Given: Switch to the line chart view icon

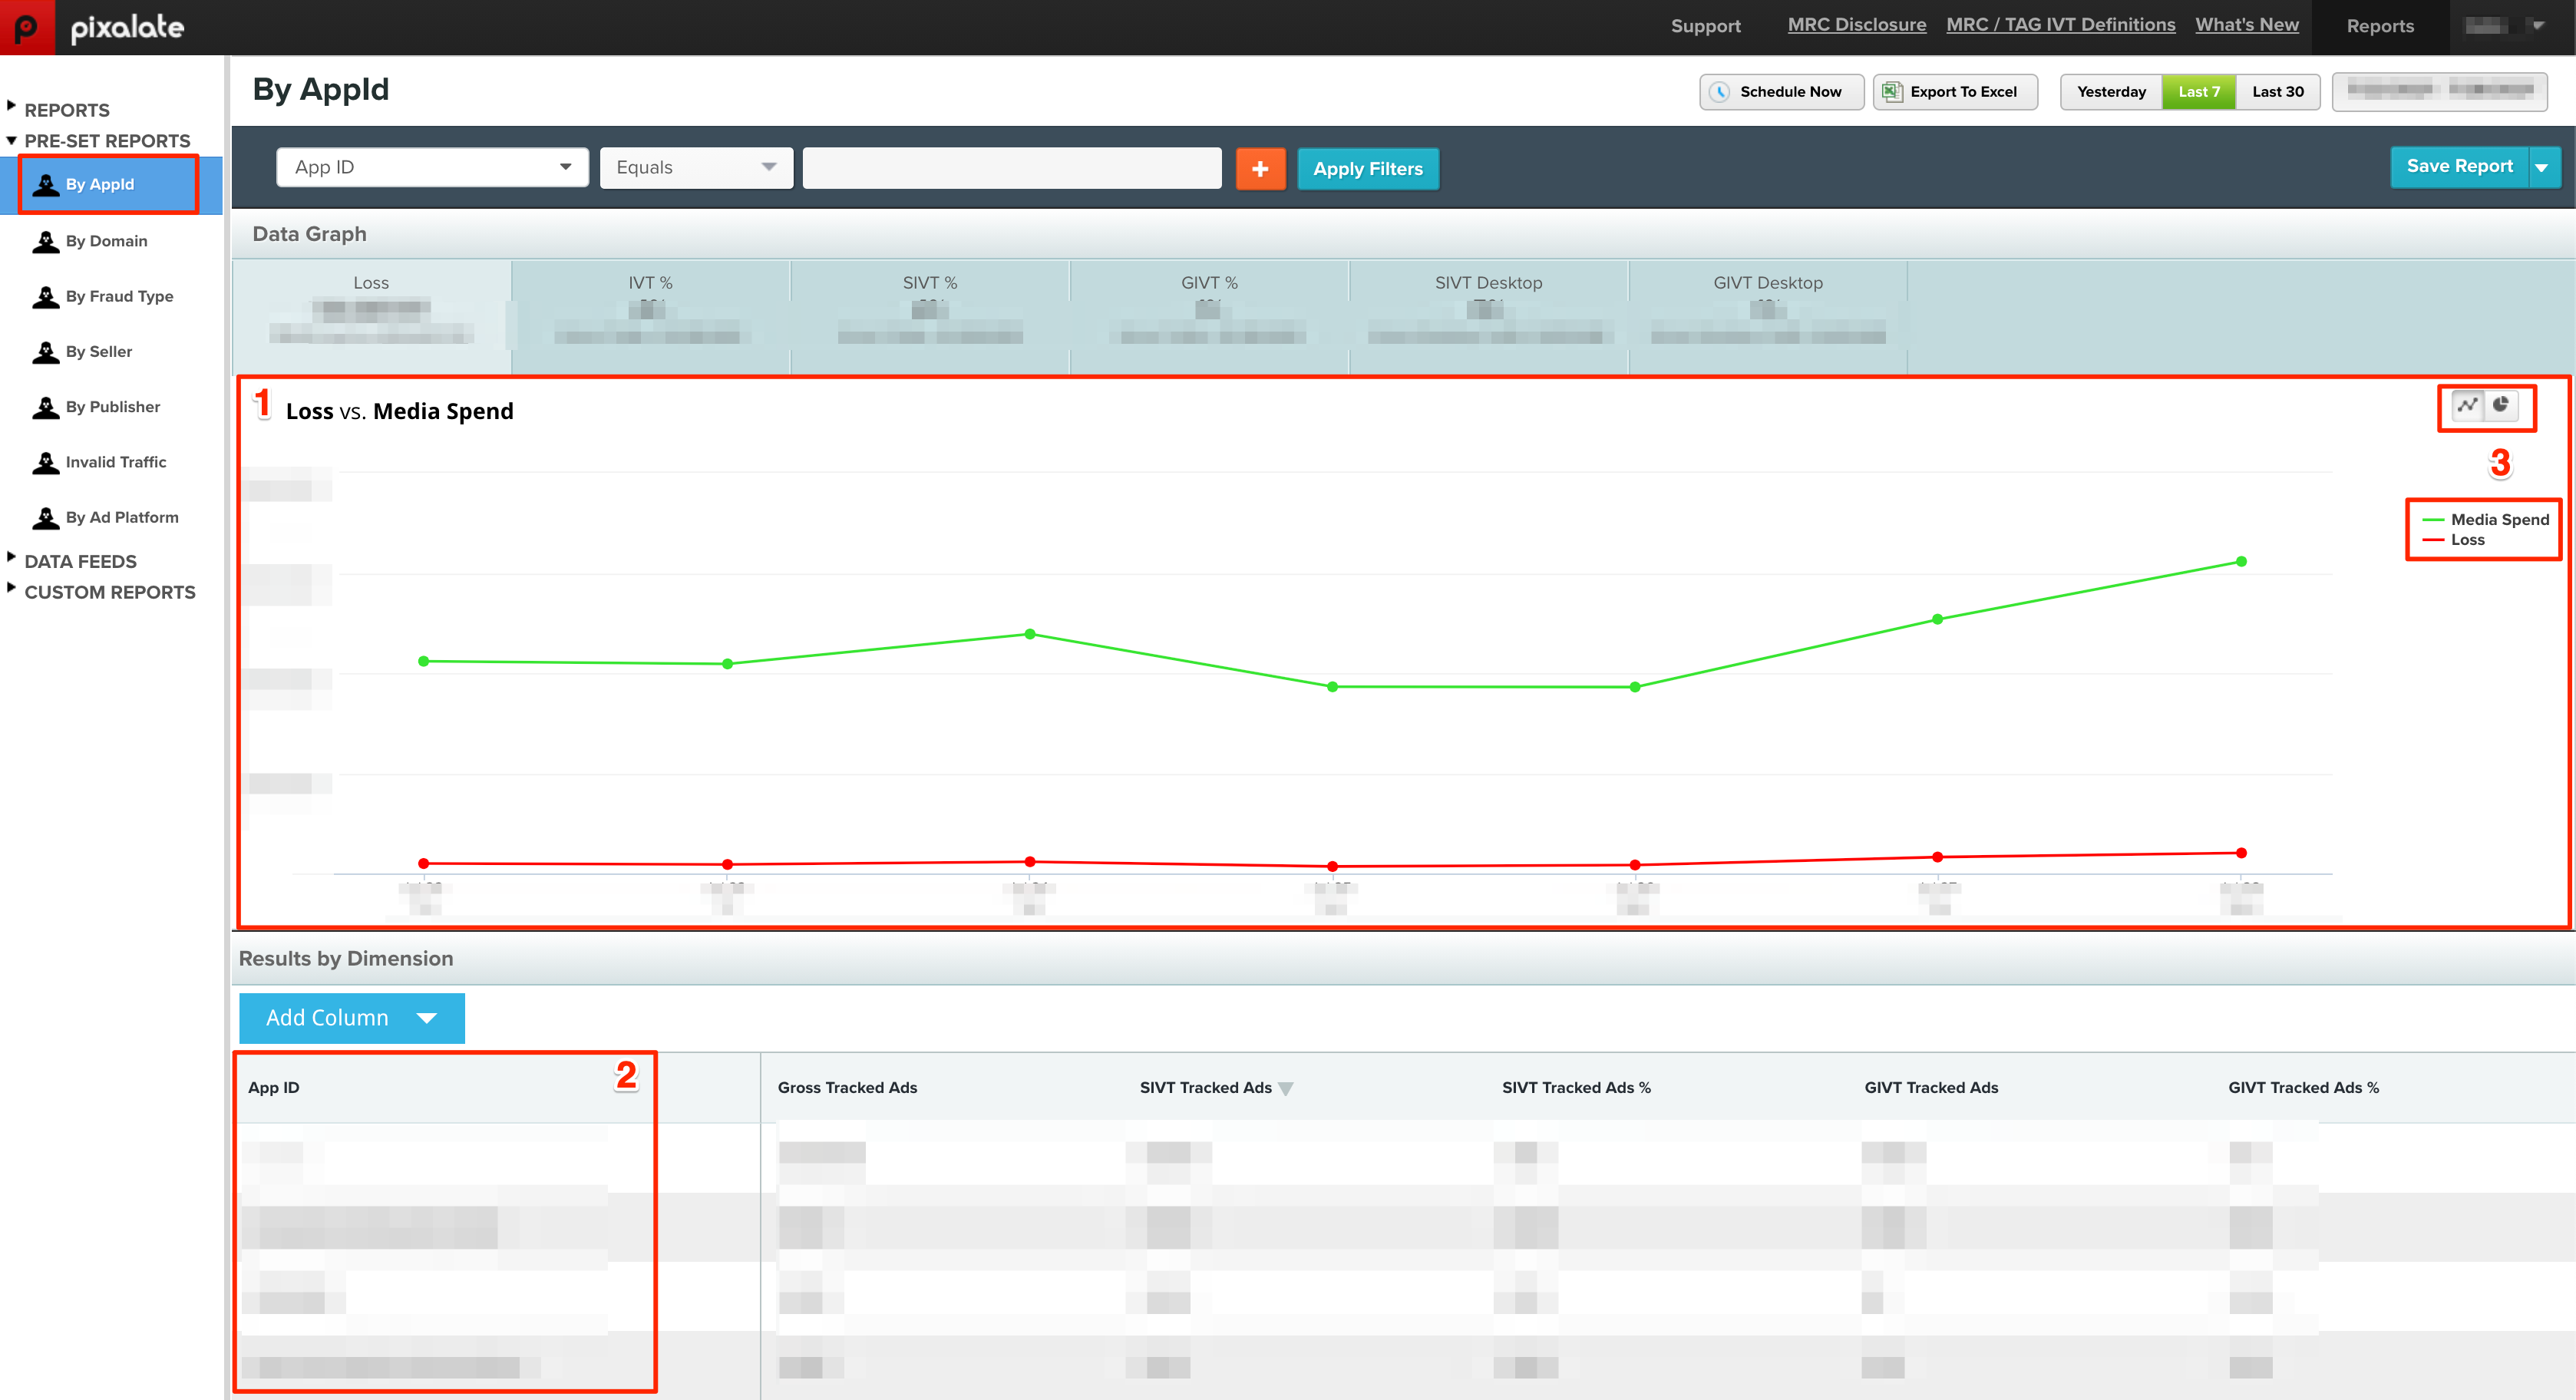Looking at the screenshot, I should 2467,405.
